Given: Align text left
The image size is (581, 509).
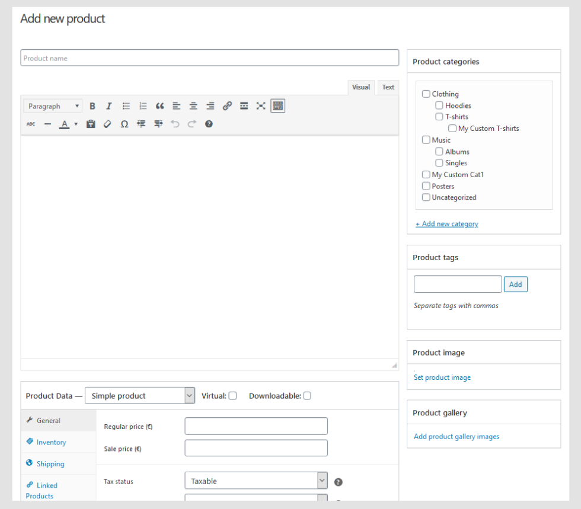Looking at the screenshot, I should click(177, 106).
